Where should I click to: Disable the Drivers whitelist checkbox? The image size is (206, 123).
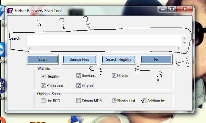[114, 76]
